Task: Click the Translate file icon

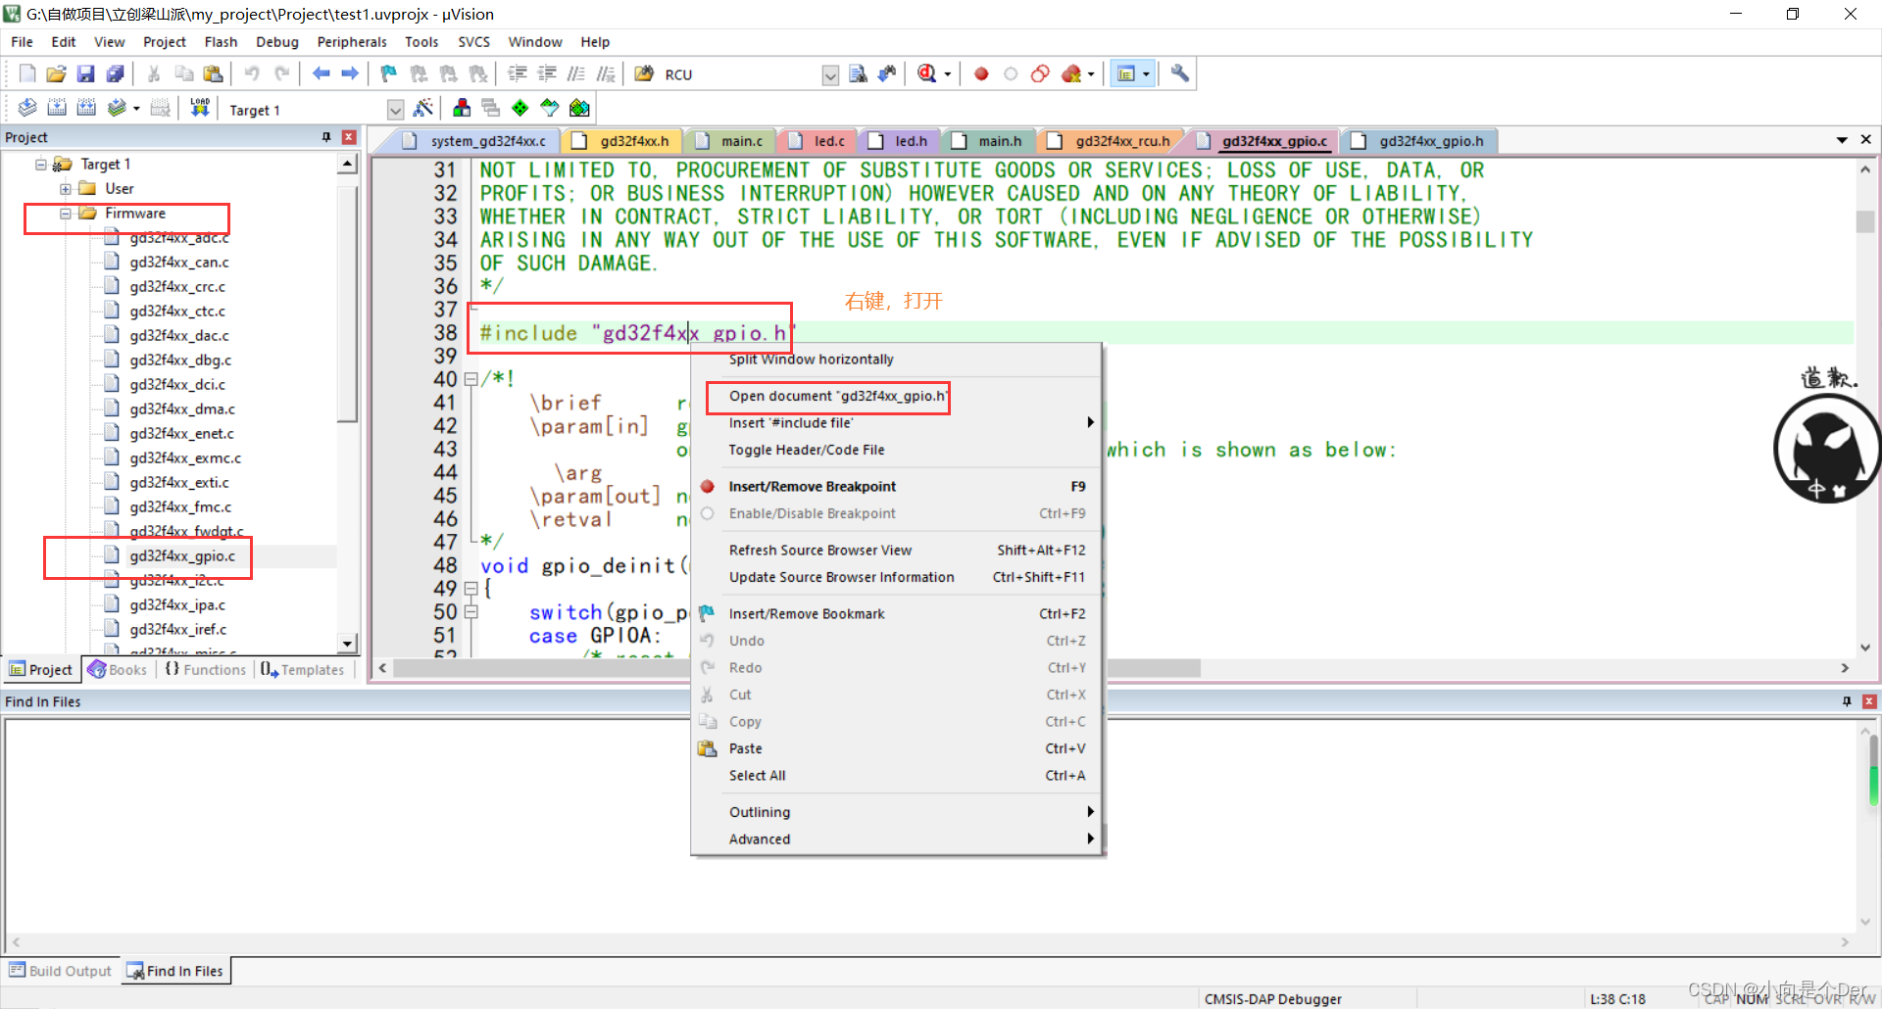Action: 27,108
